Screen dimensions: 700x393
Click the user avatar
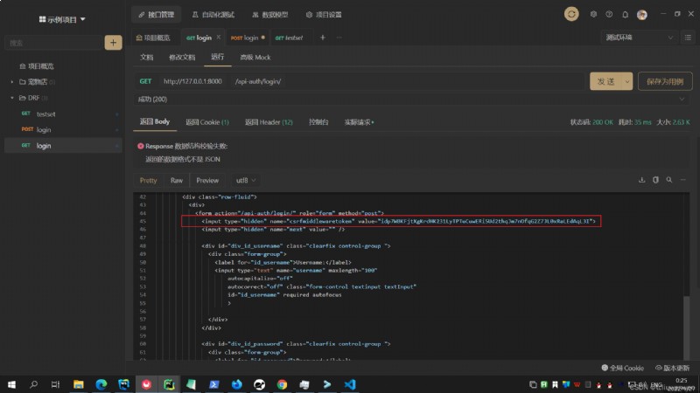(x=642, y=15)
